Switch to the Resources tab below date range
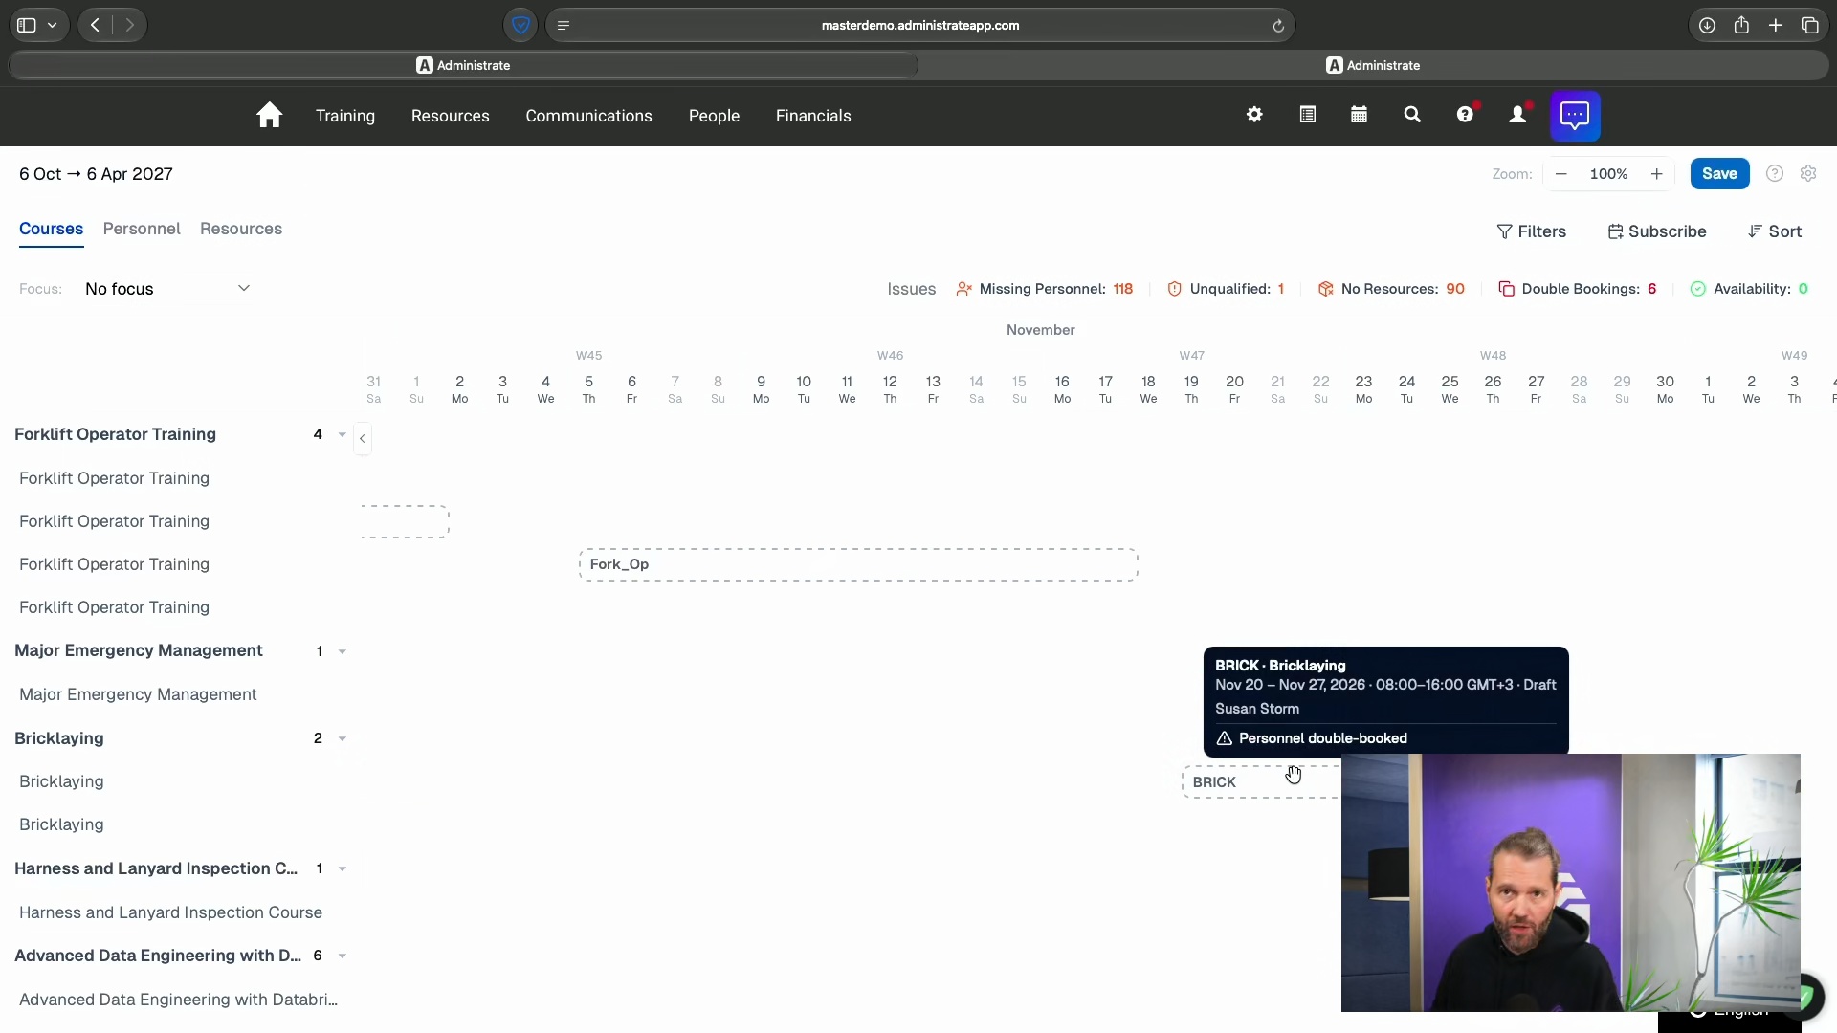1837x1033 pixels. 241,229
